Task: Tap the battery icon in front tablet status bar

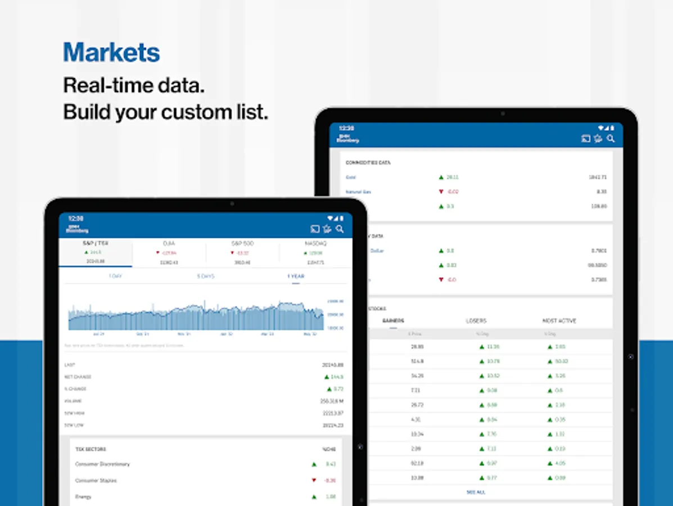Action: click(342, 218)
